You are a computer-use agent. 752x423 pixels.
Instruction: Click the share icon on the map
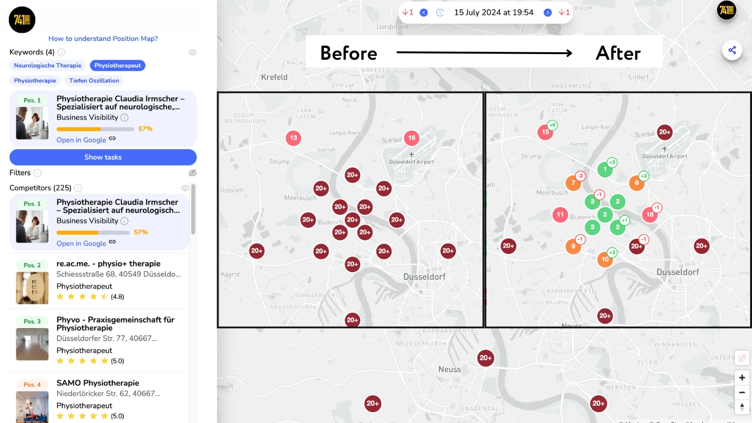pos(732,50)
